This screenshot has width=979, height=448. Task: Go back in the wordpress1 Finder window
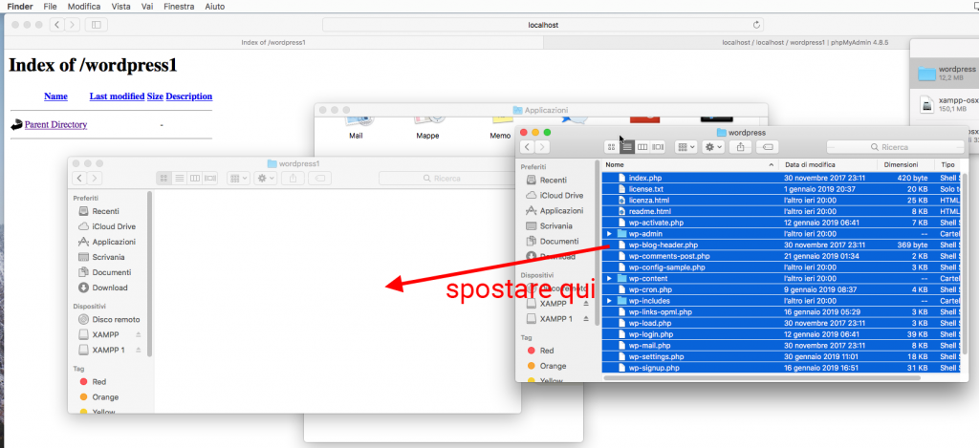pyautogui.click(x=80, y=178)
